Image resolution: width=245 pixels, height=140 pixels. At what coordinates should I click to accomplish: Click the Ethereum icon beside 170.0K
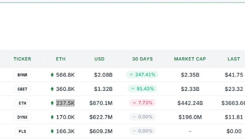52,117
